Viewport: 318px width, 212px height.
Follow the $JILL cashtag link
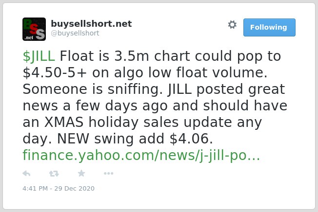point(39,56)
